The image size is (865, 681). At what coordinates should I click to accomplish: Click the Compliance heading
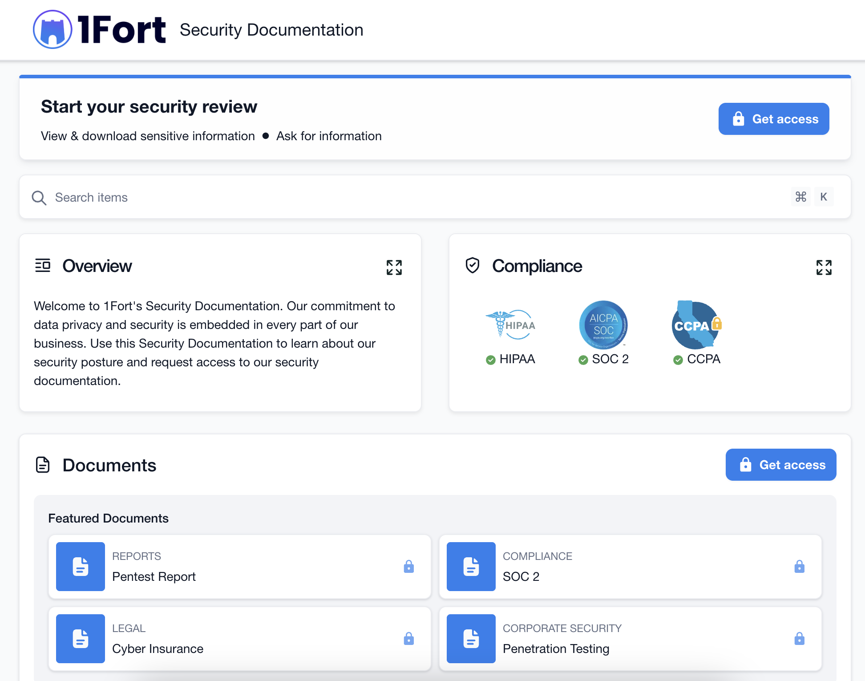tap(537, 266)
